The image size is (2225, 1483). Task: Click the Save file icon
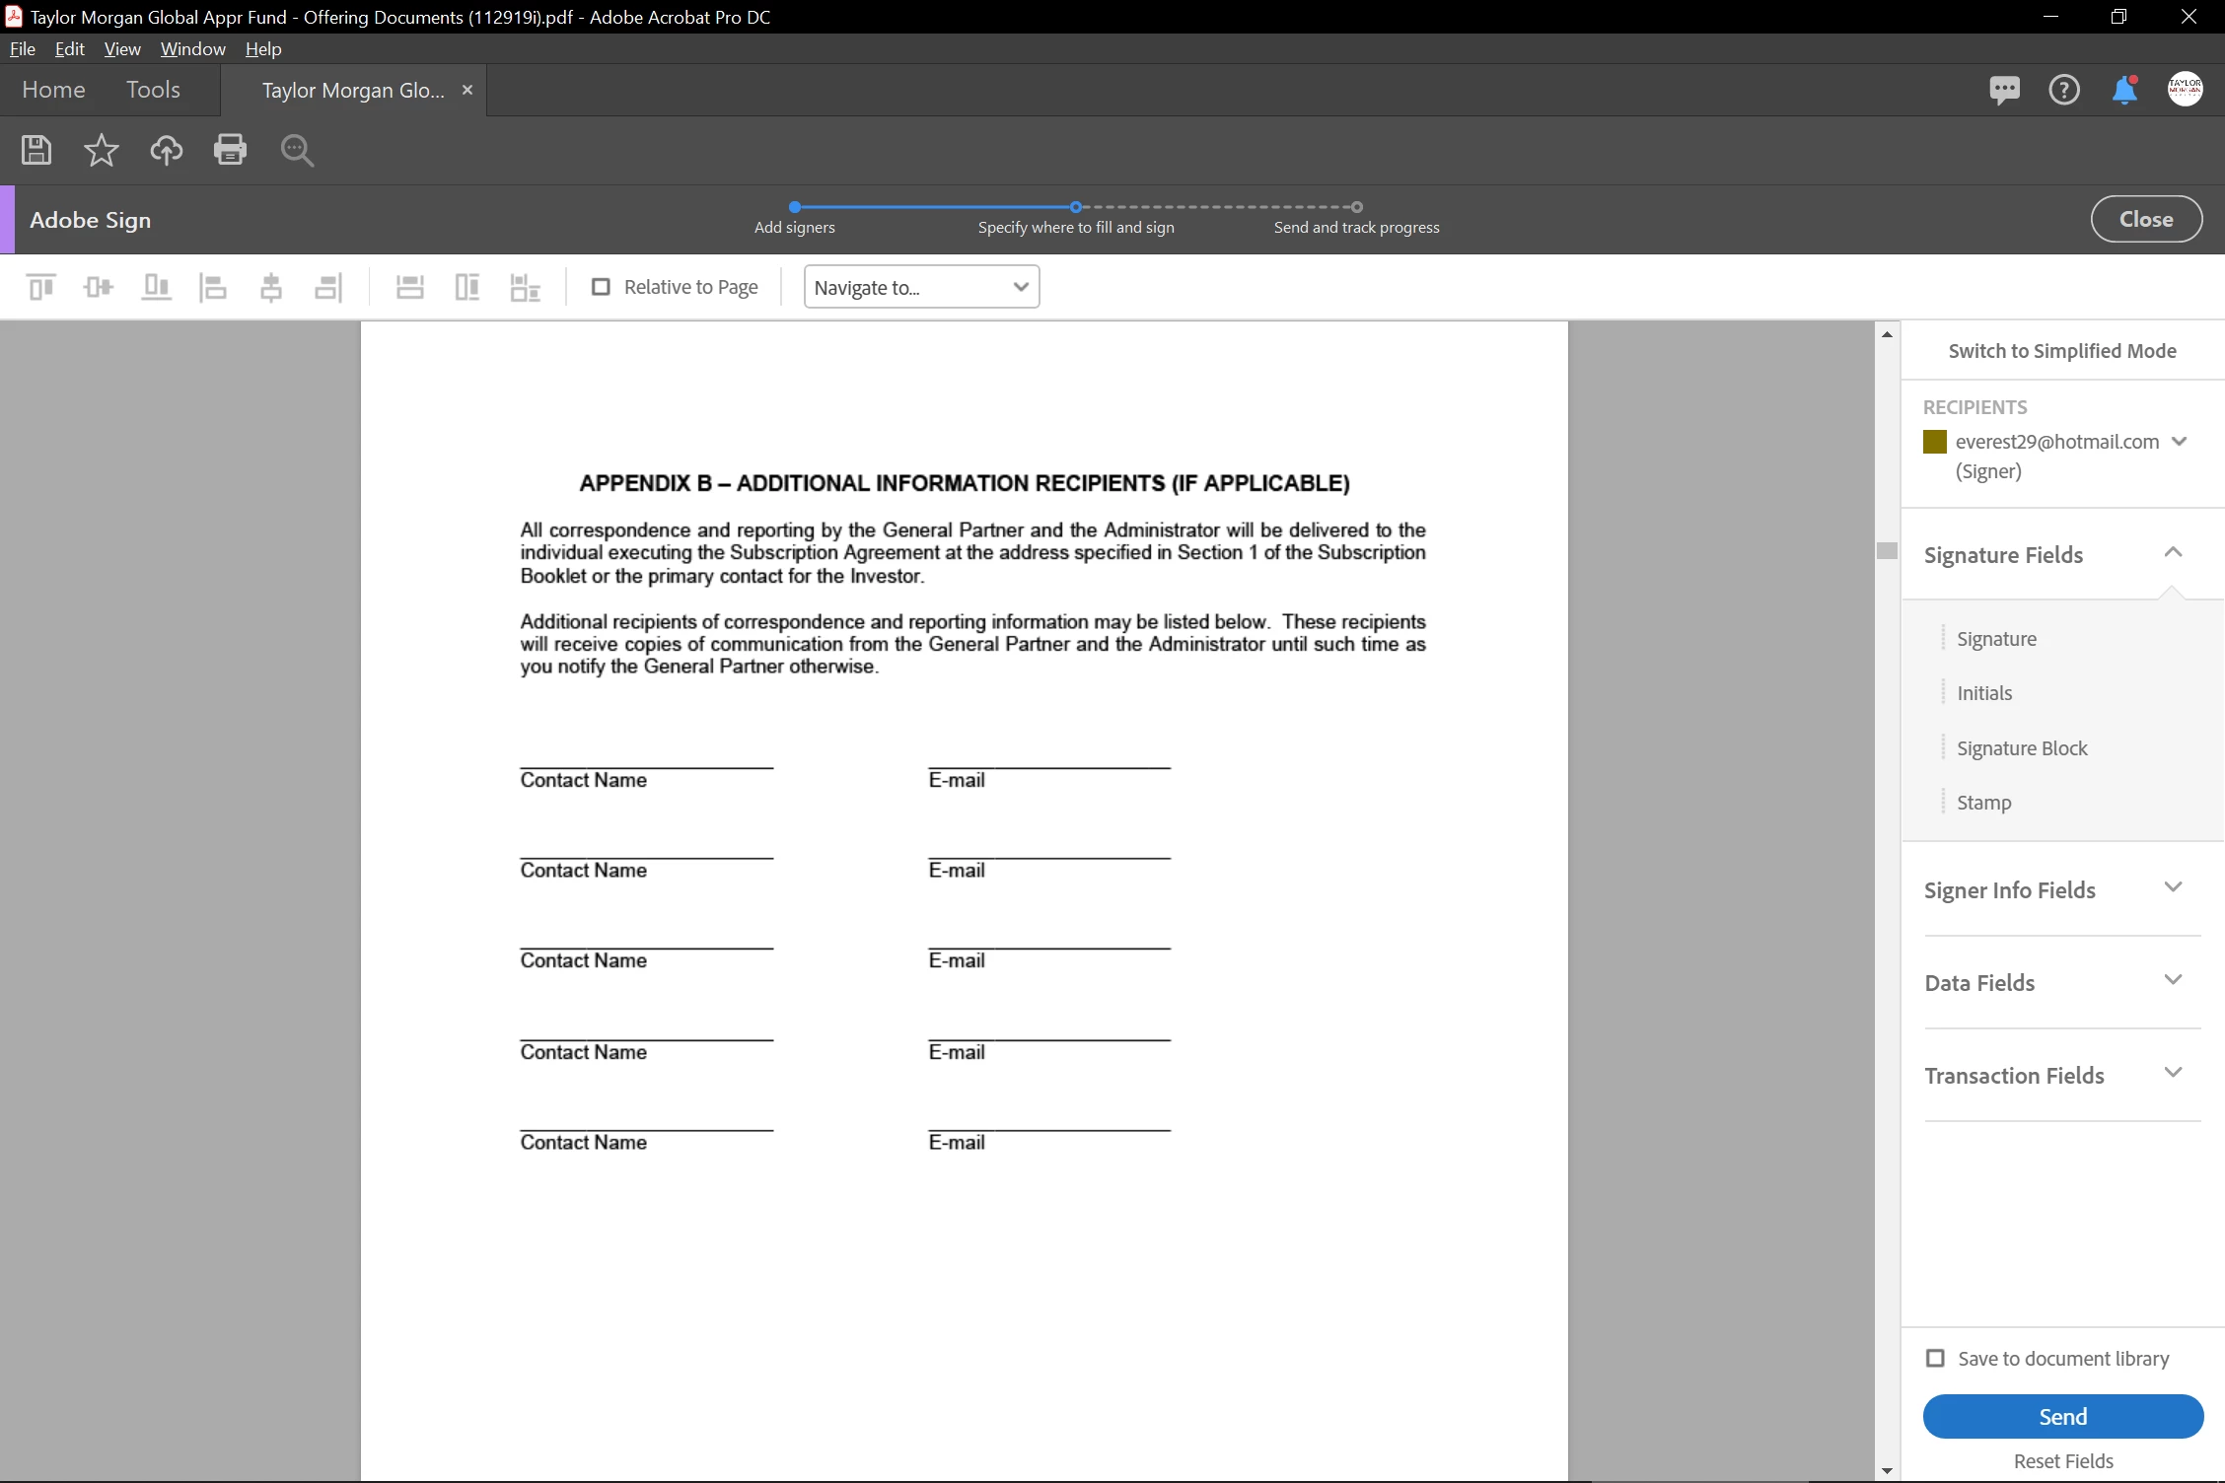click(x=36, y=150)
